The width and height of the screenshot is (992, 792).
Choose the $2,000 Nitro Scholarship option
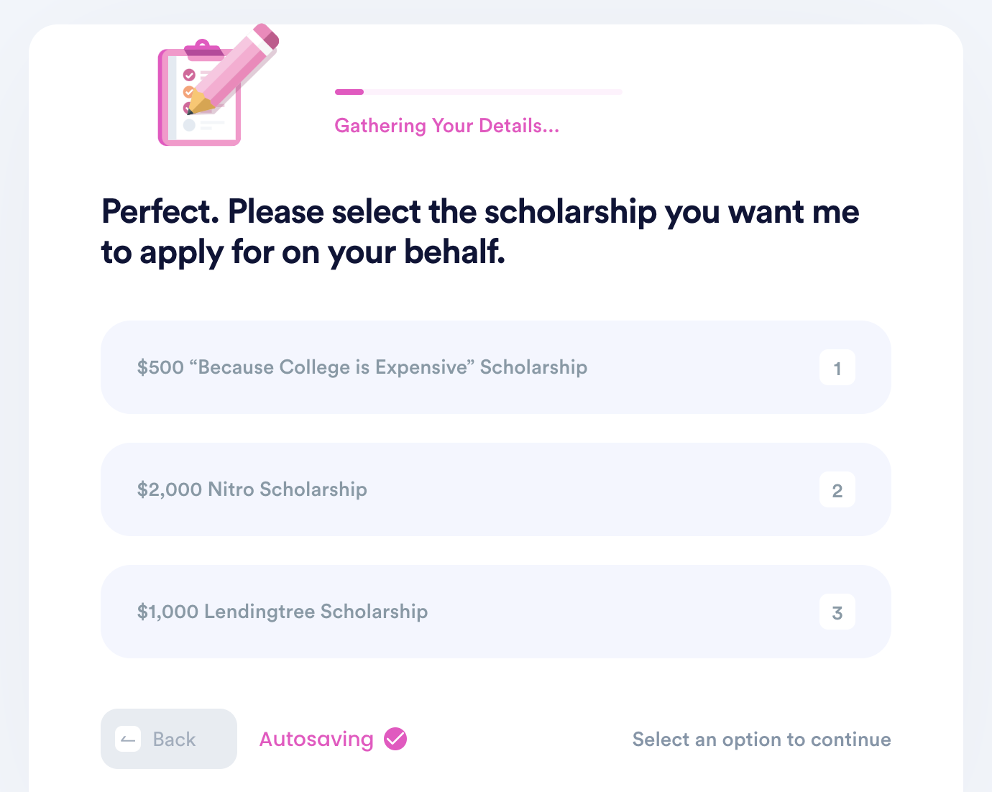pos(496,489)
